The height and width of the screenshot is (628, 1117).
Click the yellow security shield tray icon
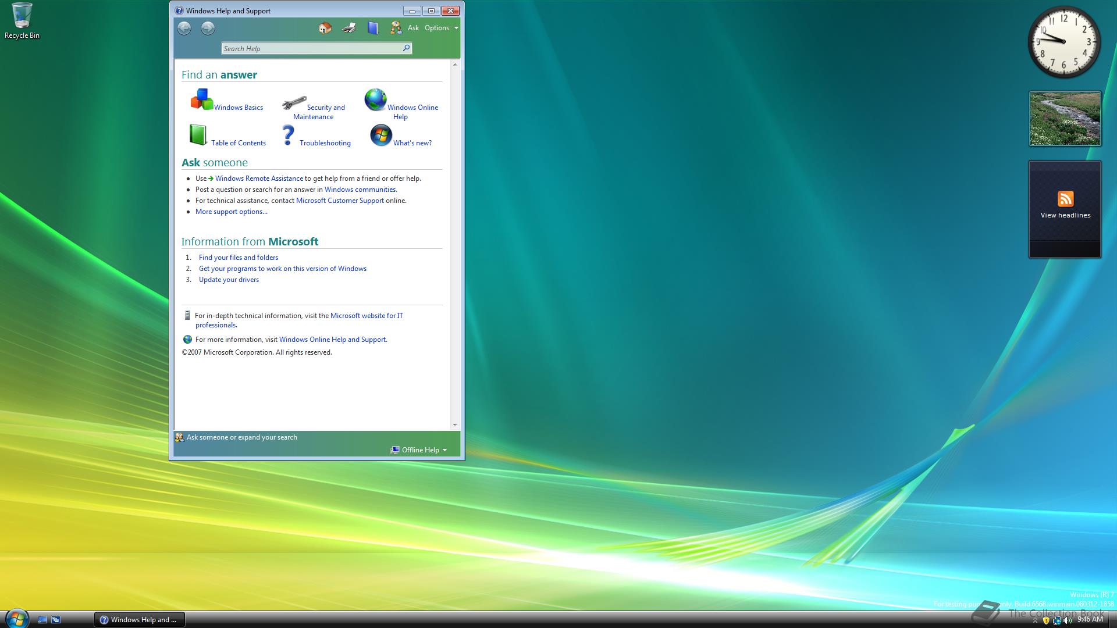(1046, 620)
